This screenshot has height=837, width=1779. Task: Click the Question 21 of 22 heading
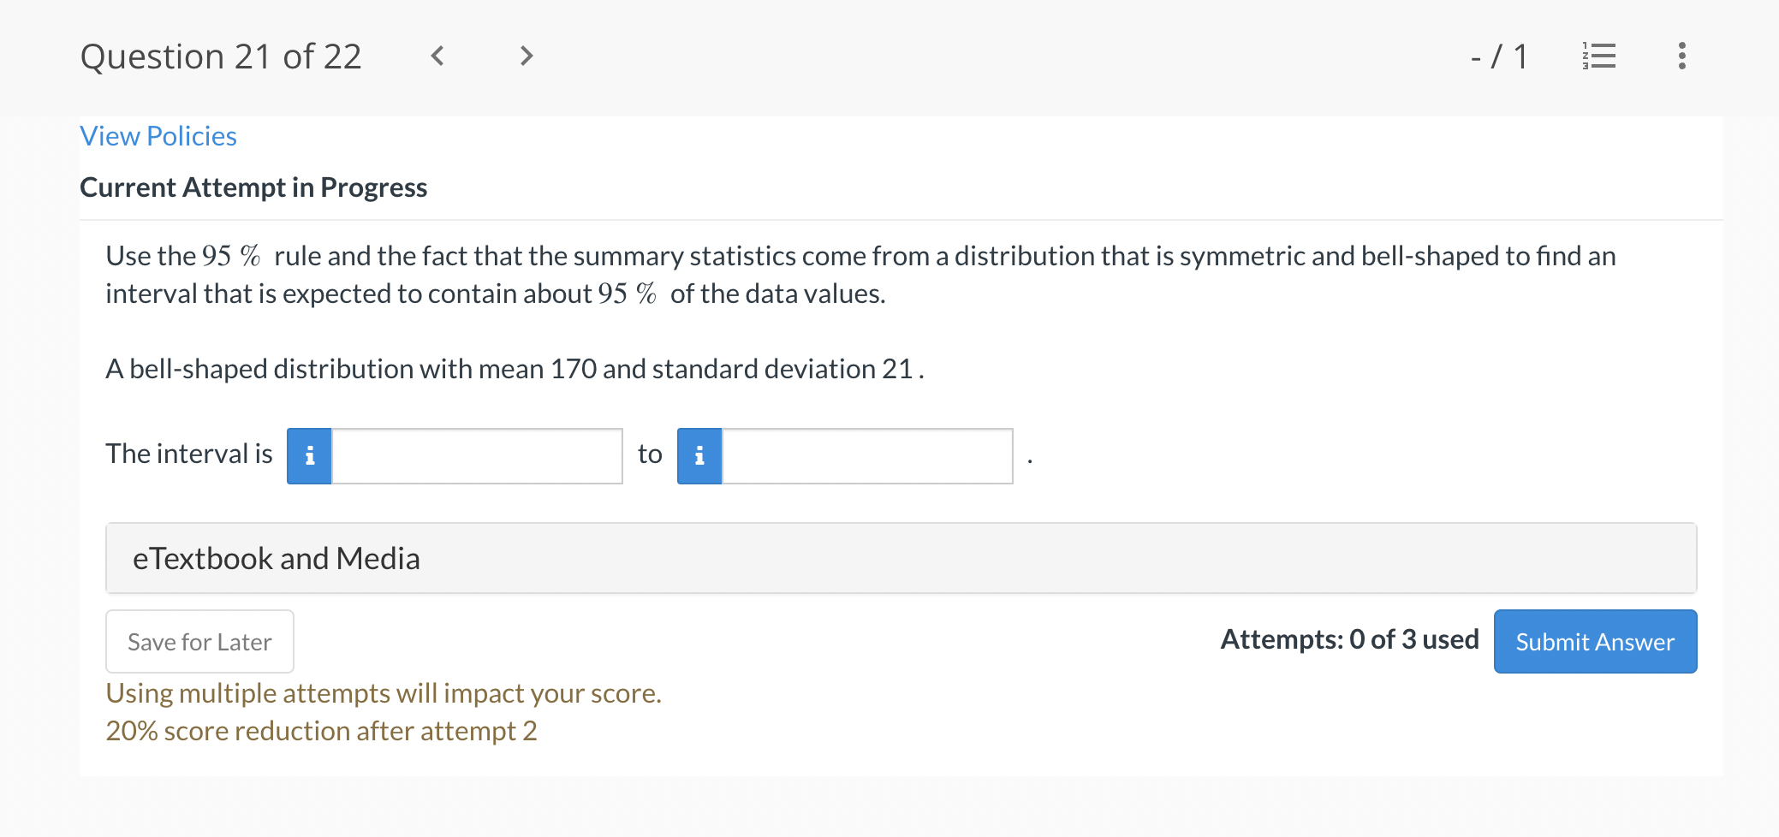point(221,57)
